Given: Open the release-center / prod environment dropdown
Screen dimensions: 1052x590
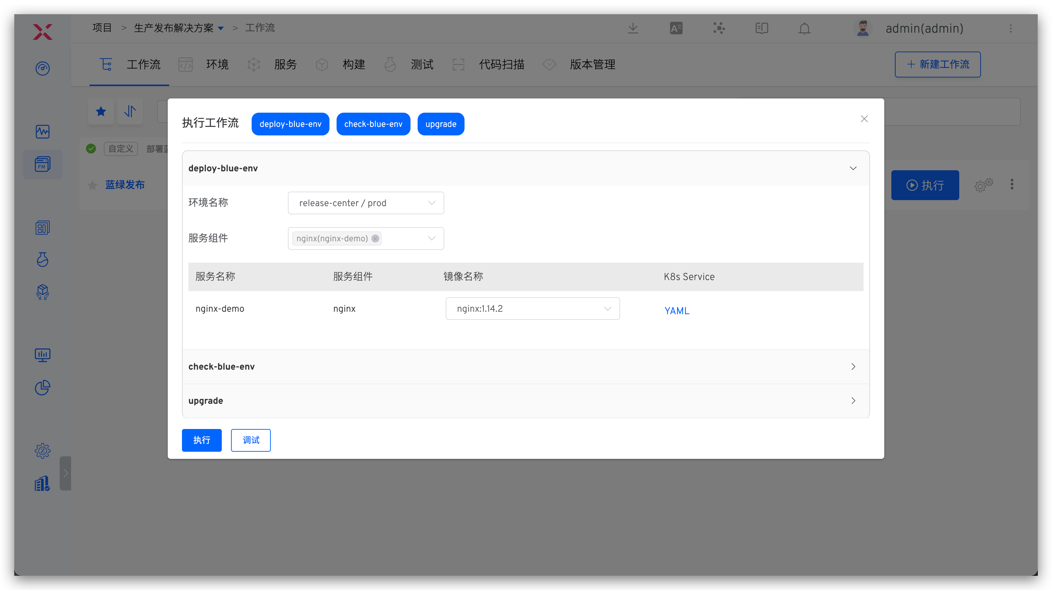Looking at the screenshot, I should 432,203.
